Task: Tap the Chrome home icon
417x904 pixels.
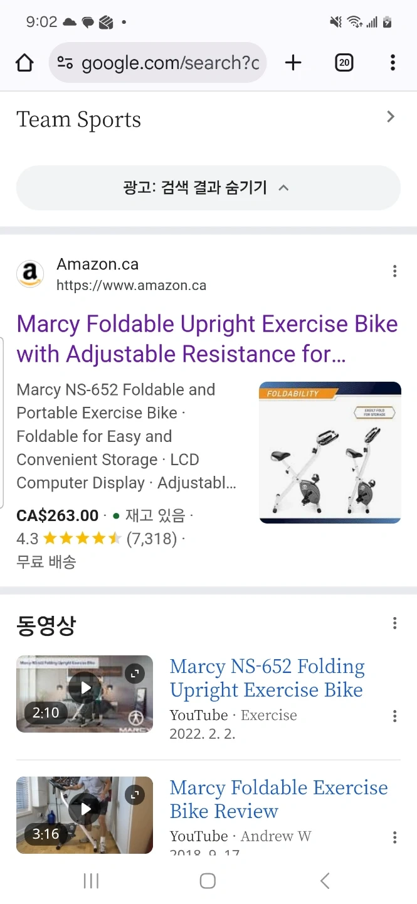Action: click(24, 63)
